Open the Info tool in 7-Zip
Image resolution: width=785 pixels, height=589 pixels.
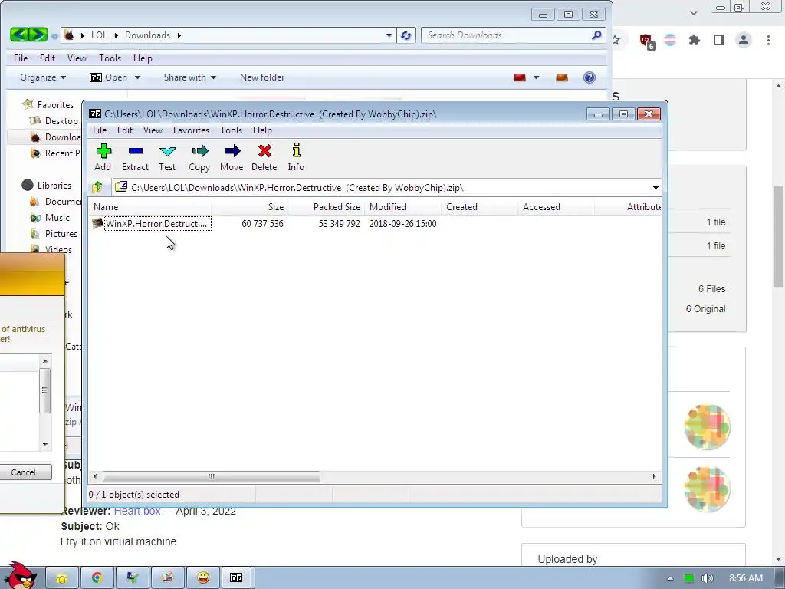point(296,157)
